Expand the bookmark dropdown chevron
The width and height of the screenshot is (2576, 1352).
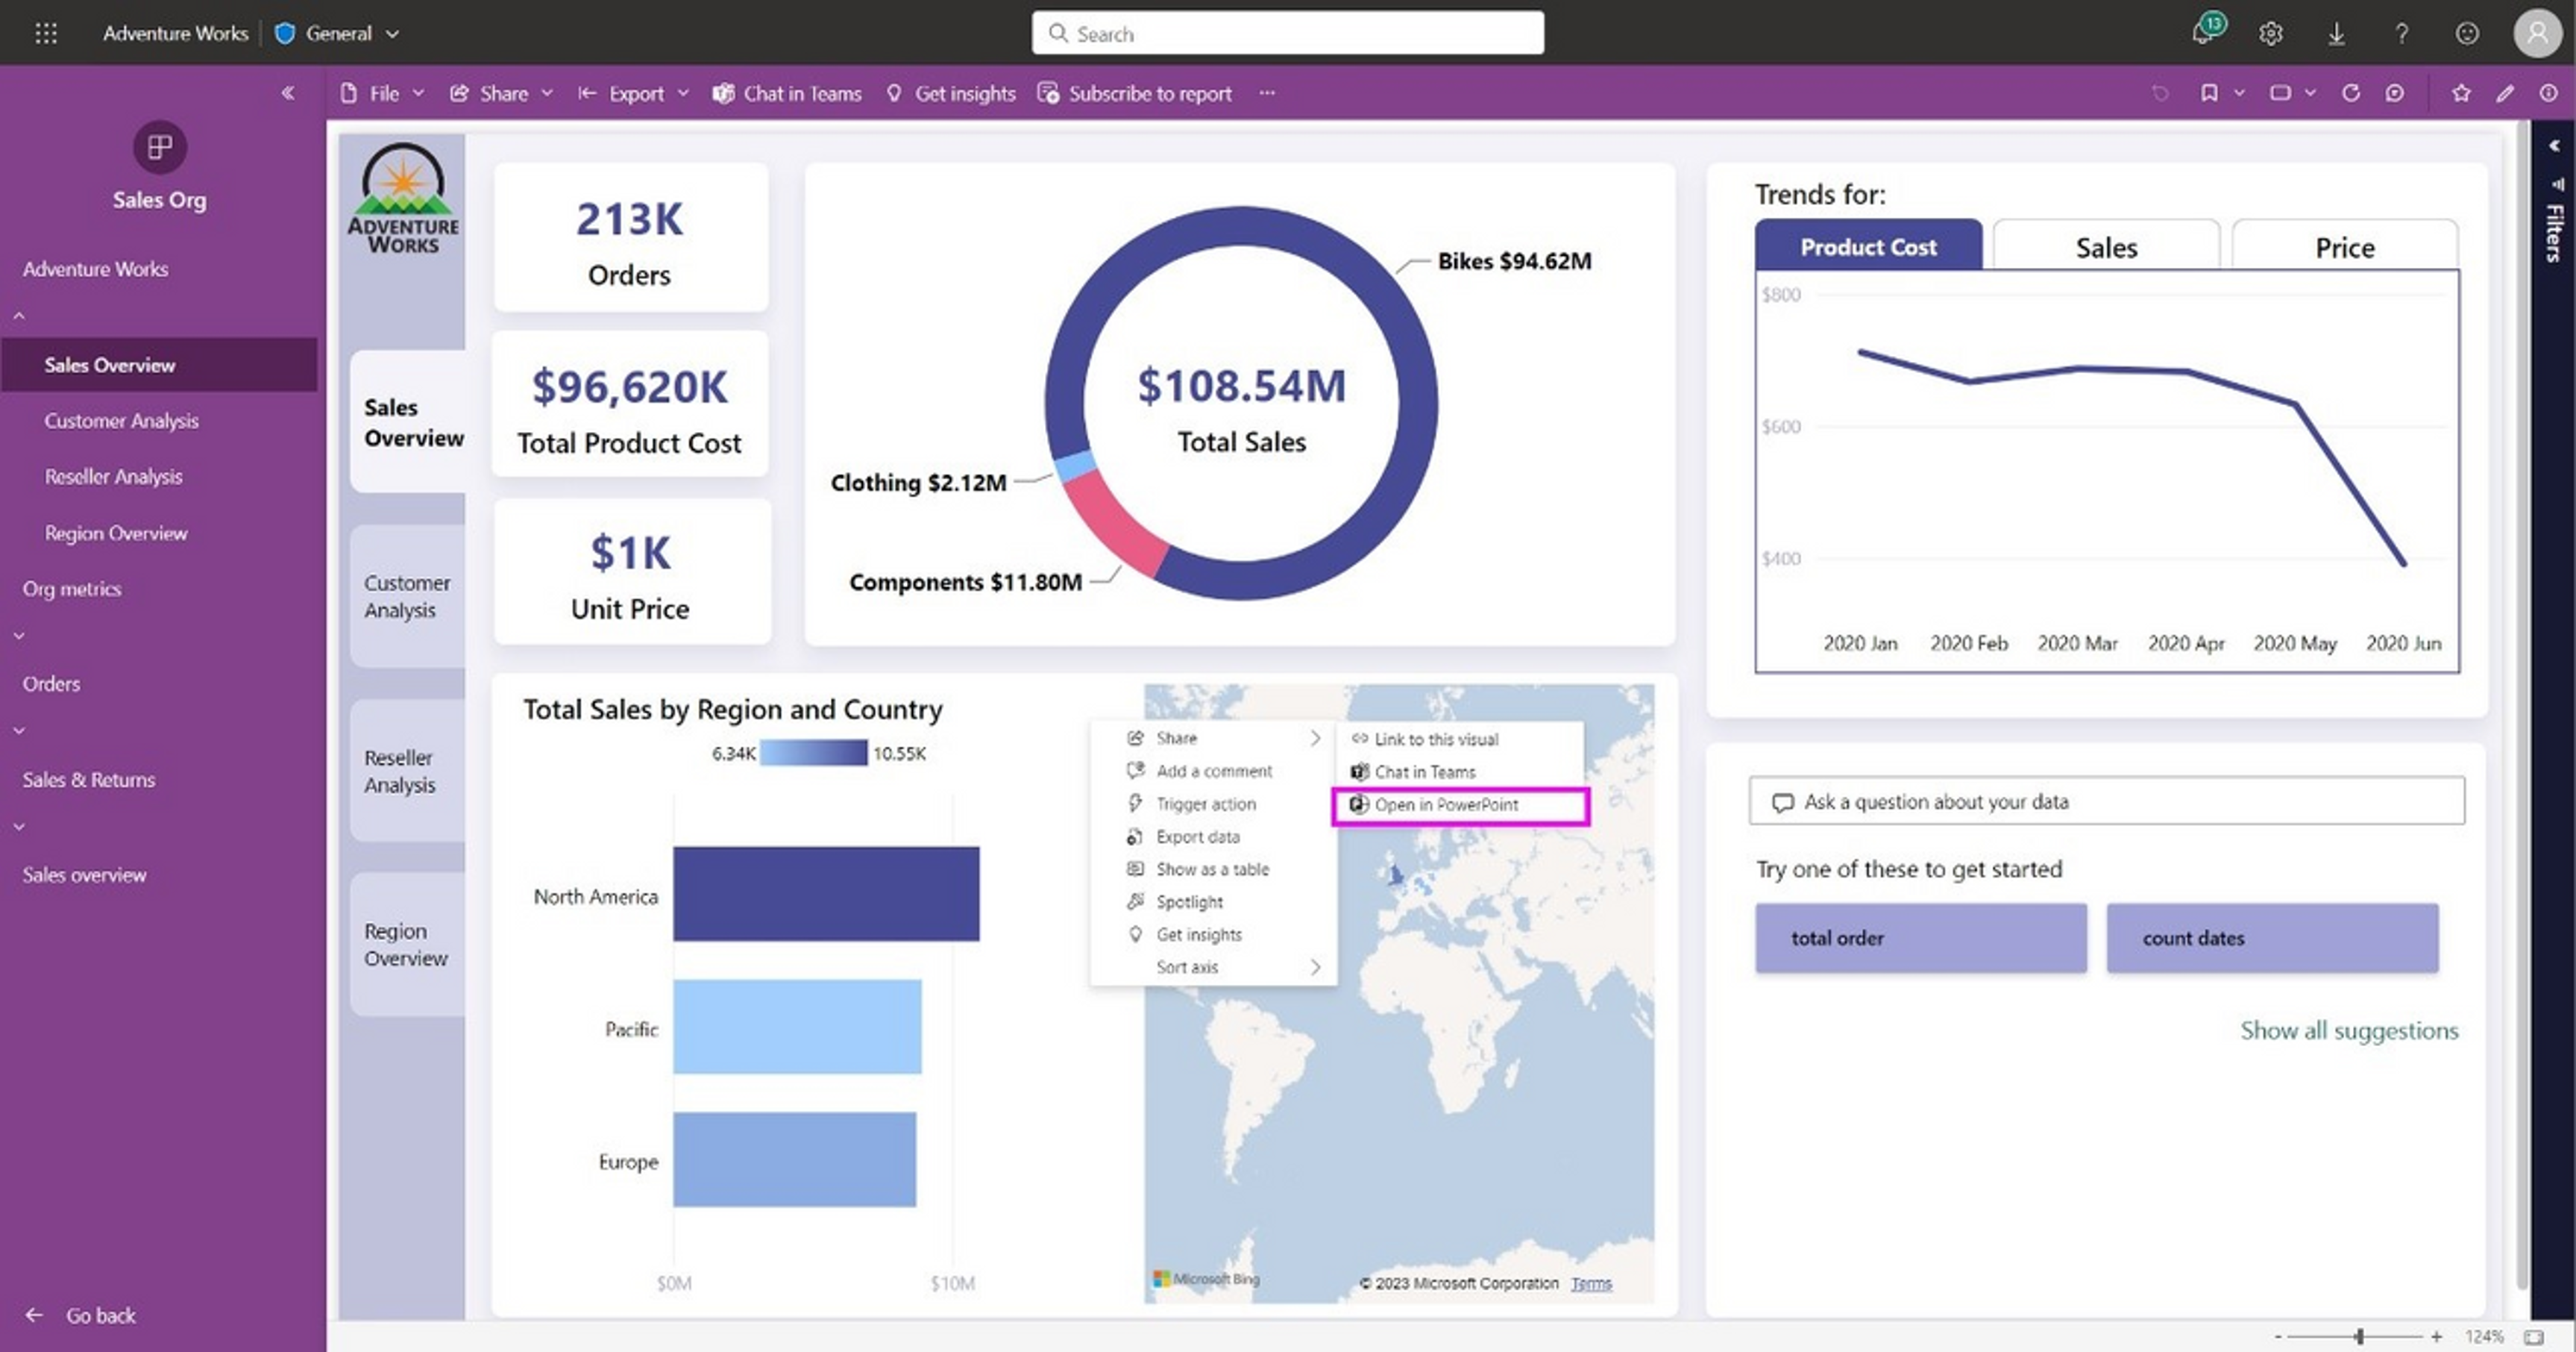[2239, 93]
